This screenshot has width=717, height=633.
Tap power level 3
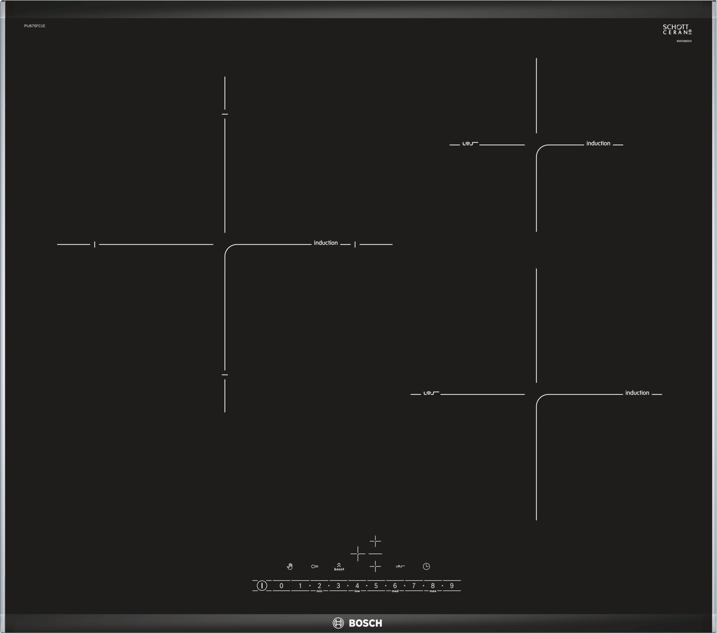pos(338,586)
